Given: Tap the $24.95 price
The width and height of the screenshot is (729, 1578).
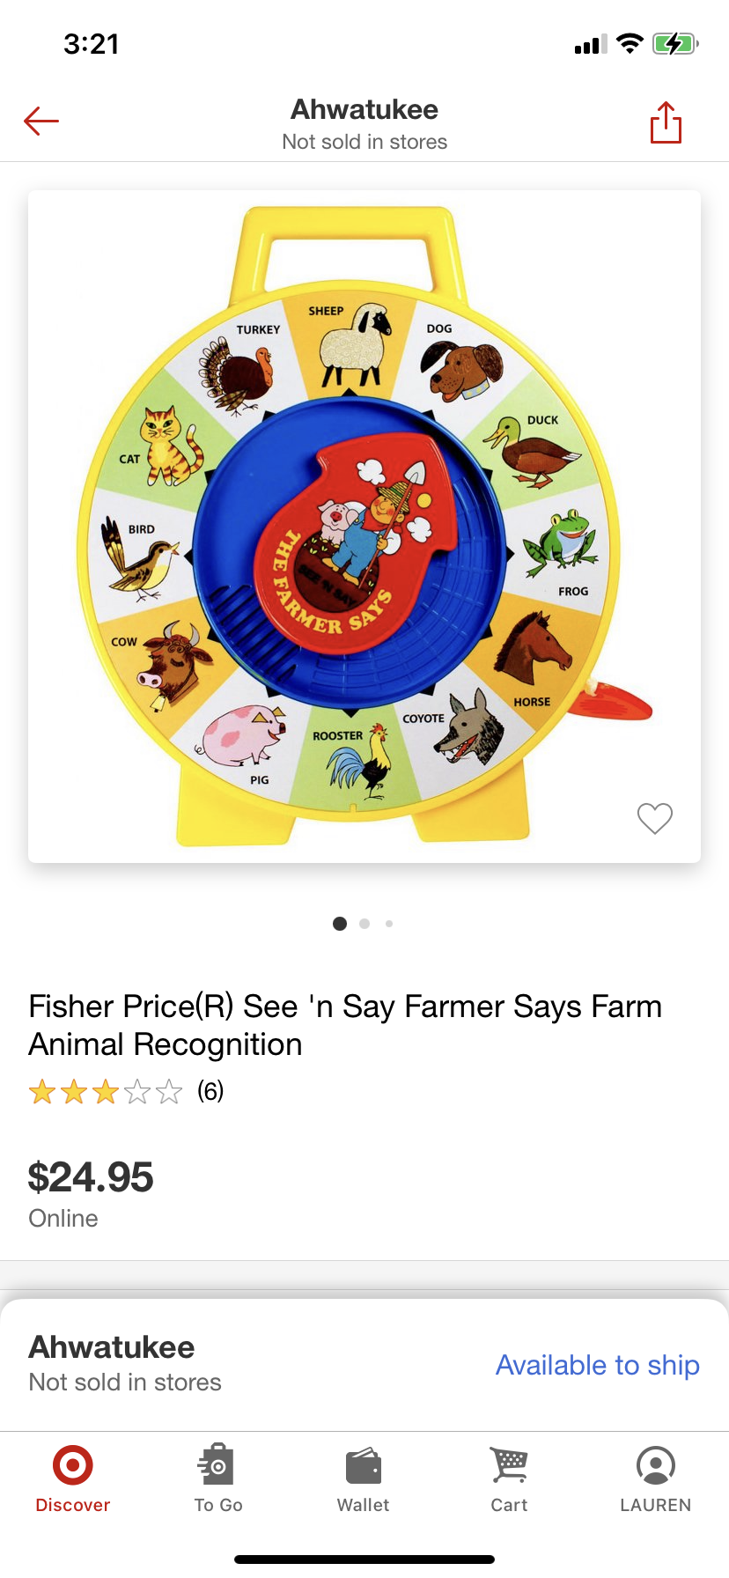Looking at the screenshot, I should [91, 1177].
